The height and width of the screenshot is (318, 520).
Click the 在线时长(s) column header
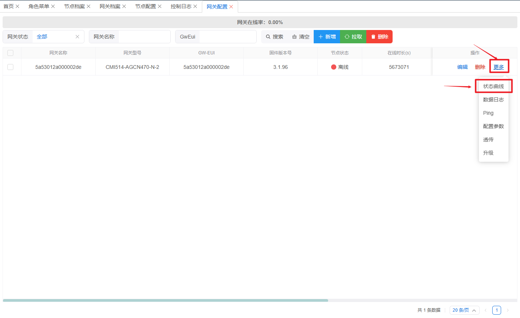coord(399,53)
